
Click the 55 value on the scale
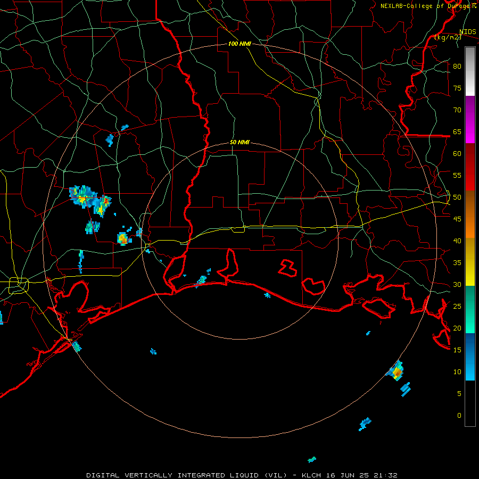pyautogui.click(x=457, y=175)
